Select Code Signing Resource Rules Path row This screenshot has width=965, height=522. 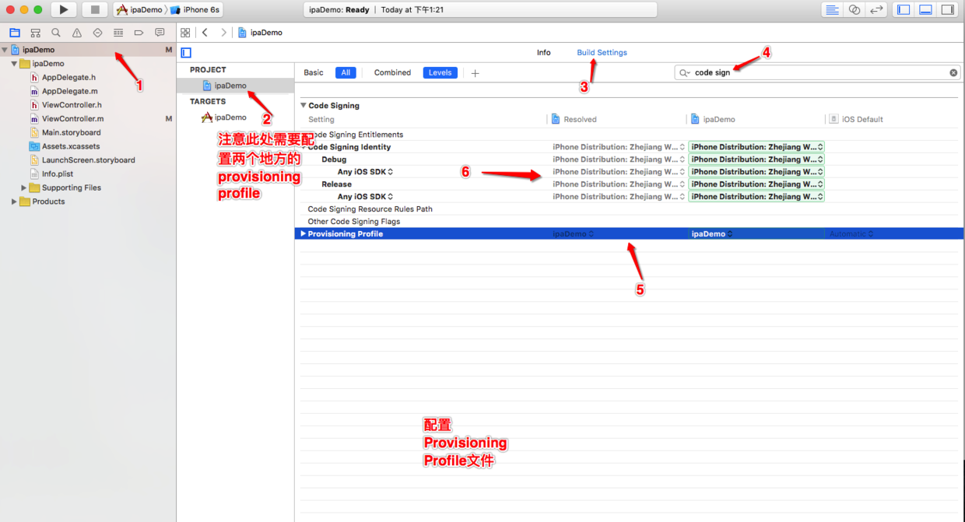[629, 209]
